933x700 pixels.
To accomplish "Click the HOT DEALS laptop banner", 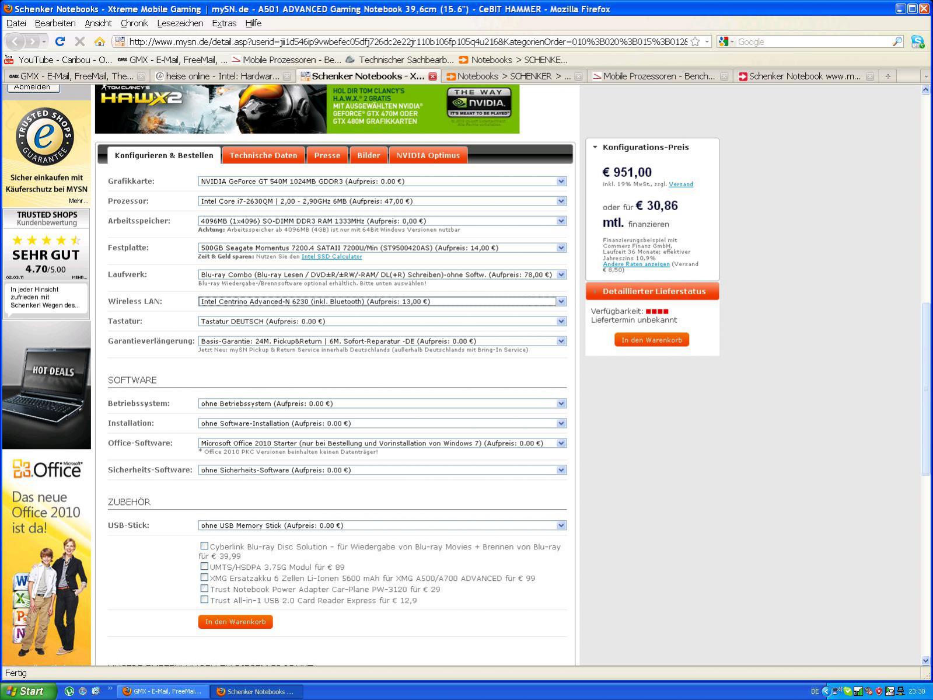I will [x=47, y=385].
